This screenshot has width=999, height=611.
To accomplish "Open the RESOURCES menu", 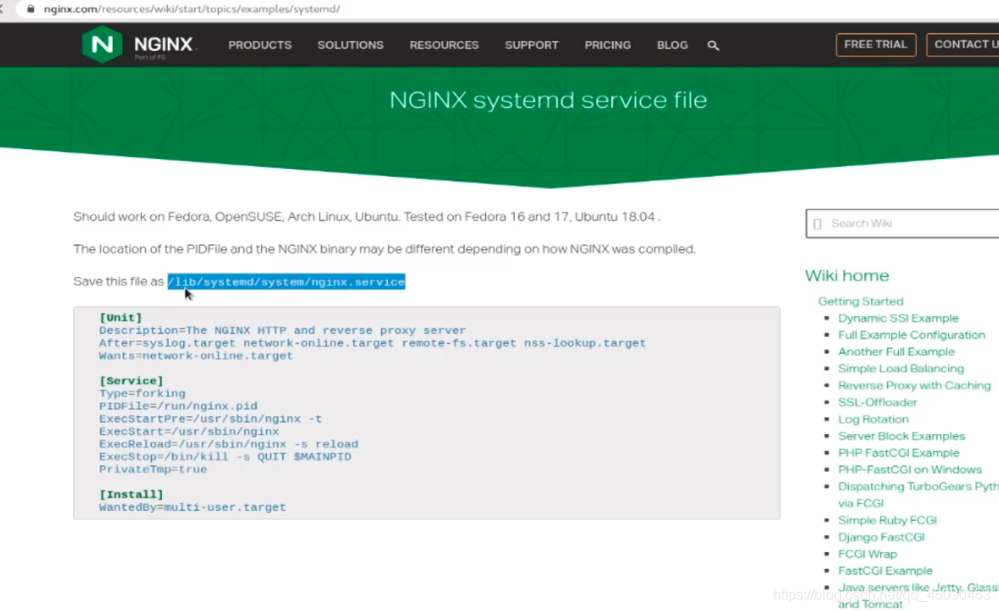I will (x=444, y=46).
